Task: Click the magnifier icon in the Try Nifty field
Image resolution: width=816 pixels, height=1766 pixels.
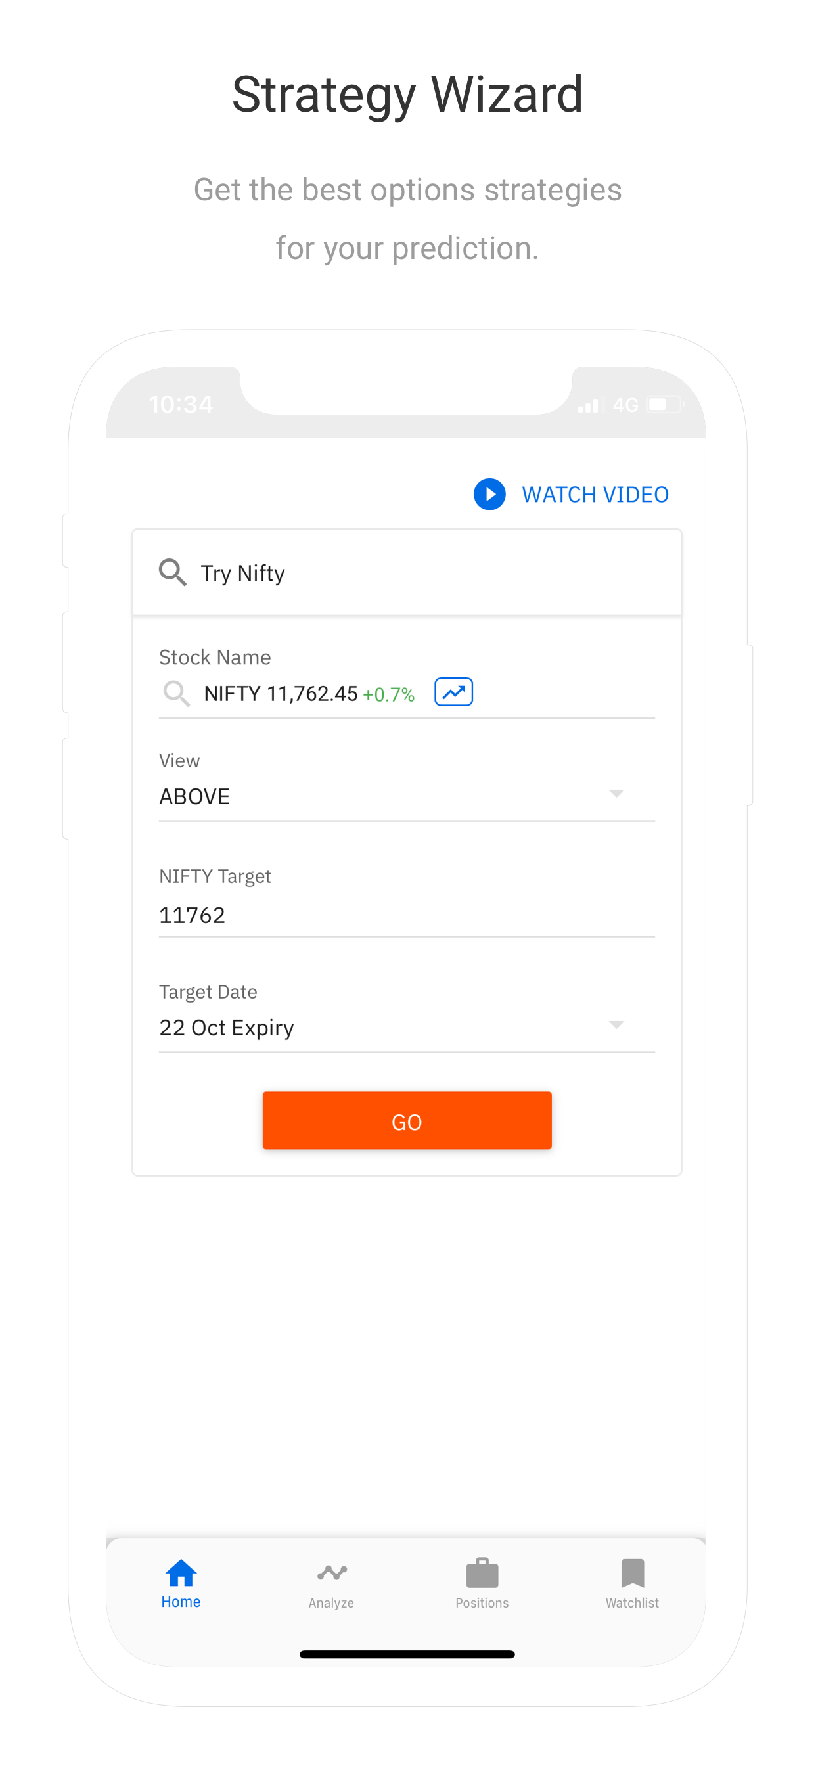Action: coord(173,572)
